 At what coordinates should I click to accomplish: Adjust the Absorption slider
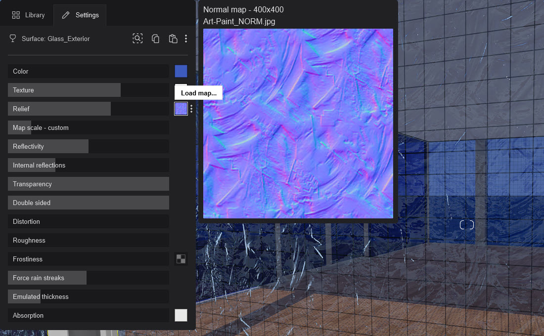[x=89, y=315]
